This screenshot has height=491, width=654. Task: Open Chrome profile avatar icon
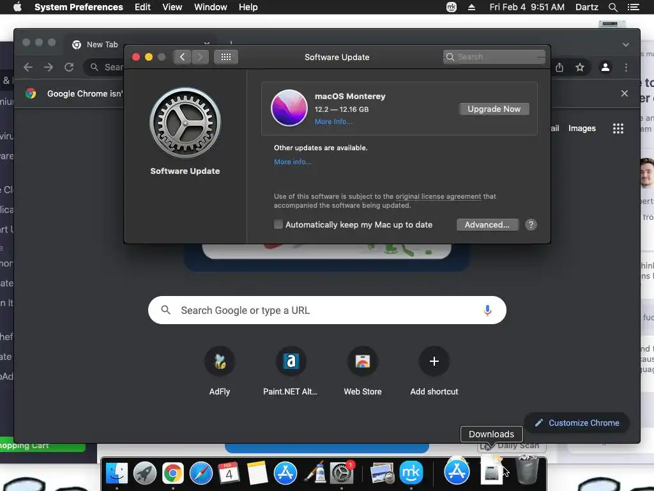[x=605, y=67]
